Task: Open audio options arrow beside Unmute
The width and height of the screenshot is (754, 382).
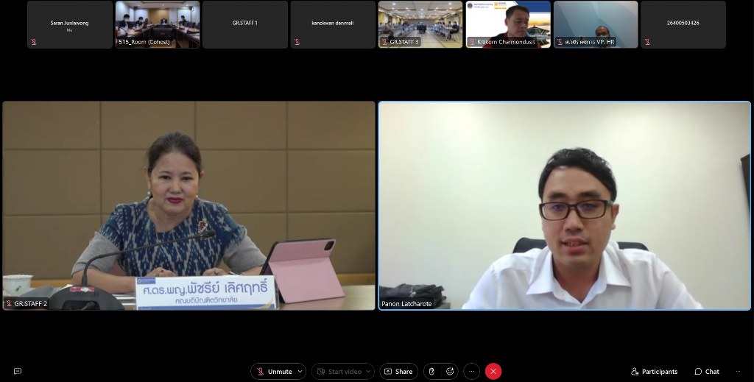Action: 300,372
